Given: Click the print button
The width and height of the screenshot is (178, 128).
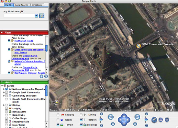Looking at the screenshot, I should pos(161,120).
